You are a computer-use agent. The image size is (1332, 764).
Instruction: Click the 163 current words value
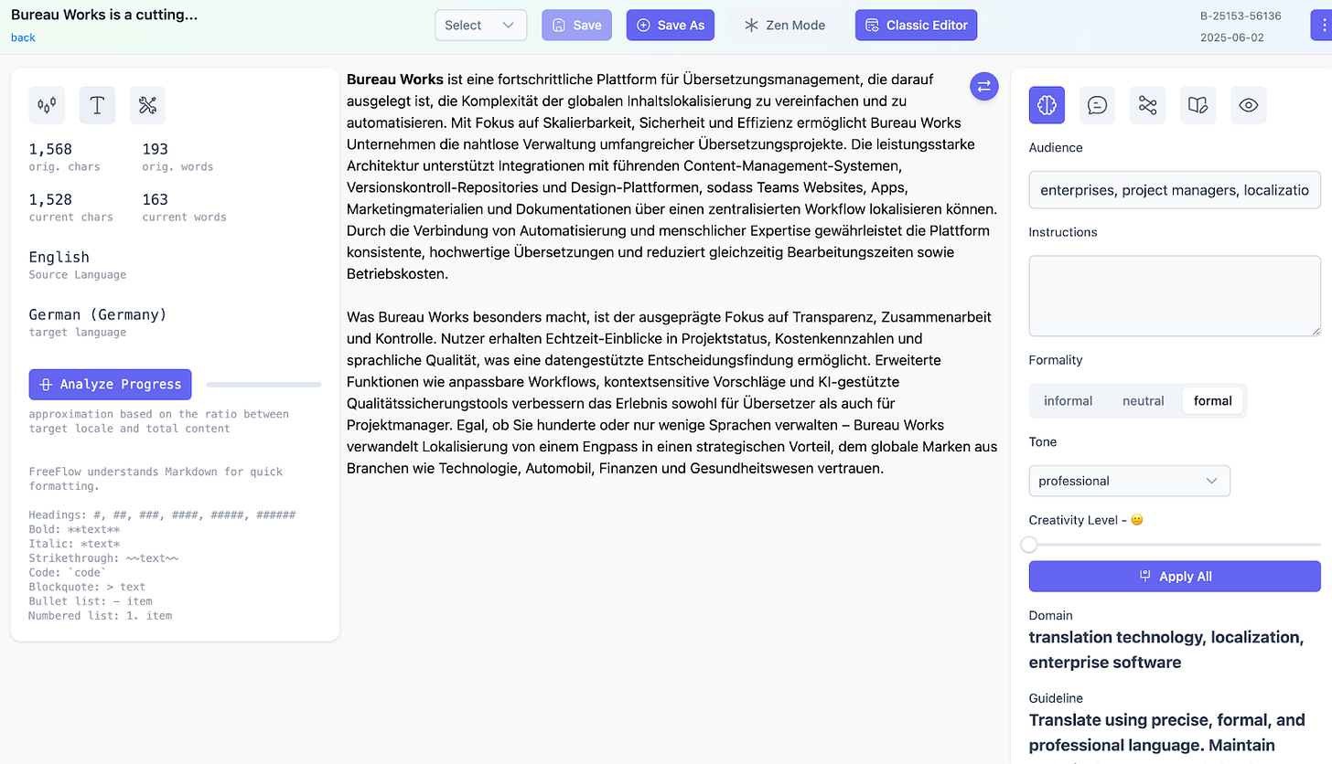click(x=156, y=199)
